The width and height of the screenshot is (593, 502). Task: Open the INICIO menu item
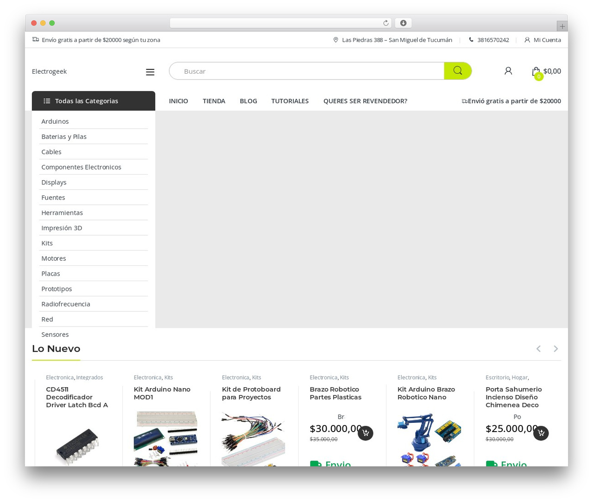point(178,101)
